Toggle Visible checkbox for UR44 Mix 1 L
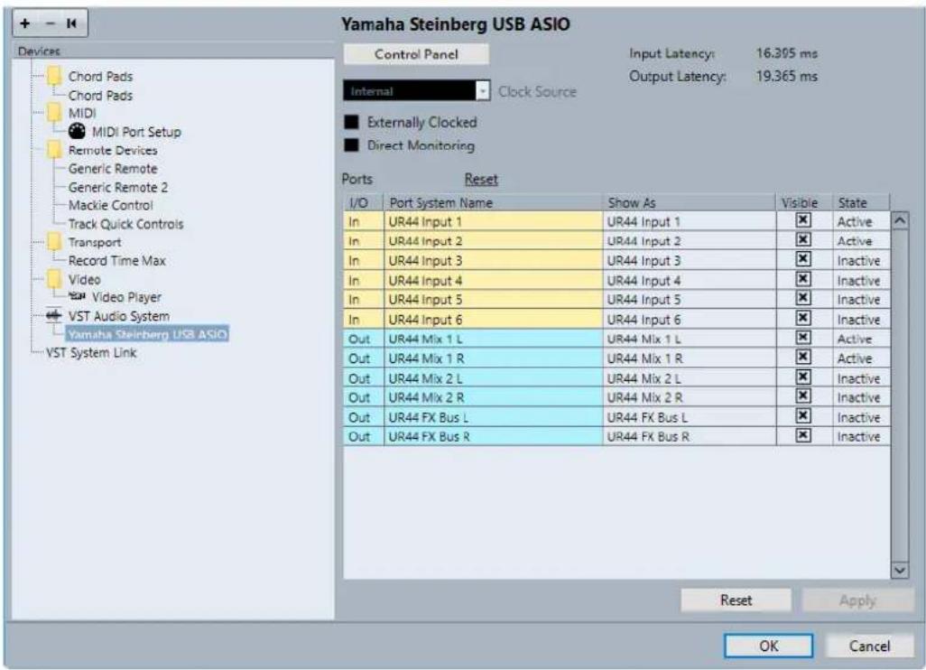 802,338
